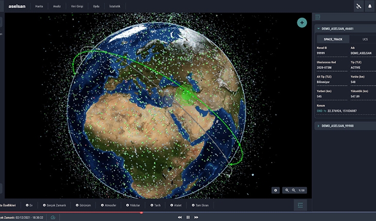This screenshot has height=221, width=376.
Task: Zoom out on the globe
Action: pyautogui.click(x=294, y=190)
